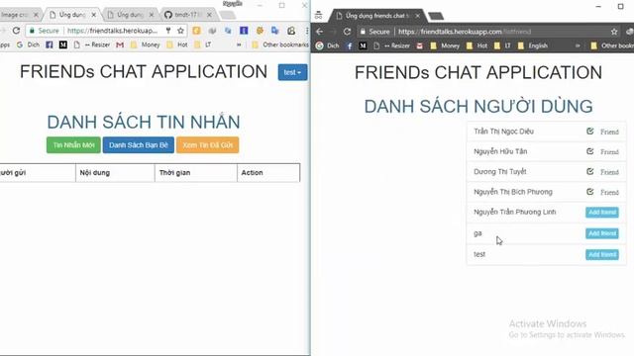The height and width of the screenshot is (356, 634).
Task: Open the test user dropdown menu
Action: (x=292, y=72)
